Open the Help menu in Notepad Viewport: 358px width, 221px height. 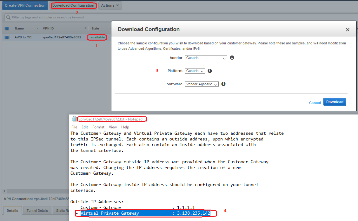tap(125, 127)
